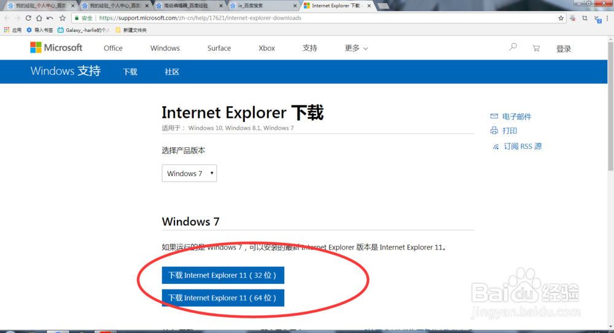Go back to the previous page
The image size is (614, 333).
(7, 18)
